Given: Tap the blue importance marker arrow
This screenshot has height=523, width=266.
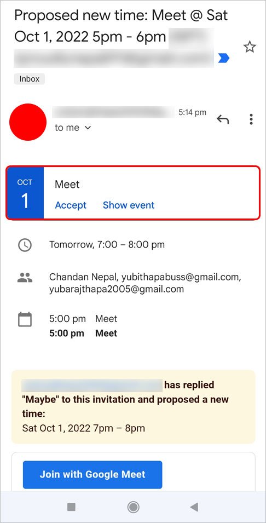Looking at the screenshot, I should 224,59.
